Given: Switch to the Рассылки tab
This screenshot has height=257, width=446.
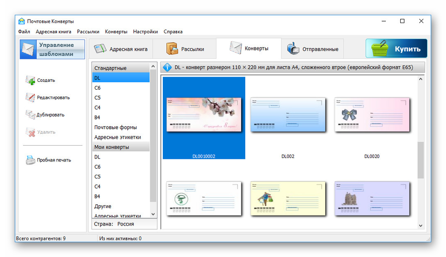Looking at the screenshot, I should click(185, 49).
